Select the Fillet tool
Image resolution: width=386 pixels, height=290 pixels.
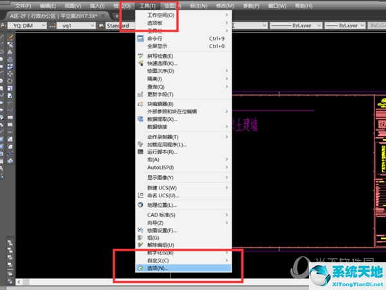click(10, 146)
